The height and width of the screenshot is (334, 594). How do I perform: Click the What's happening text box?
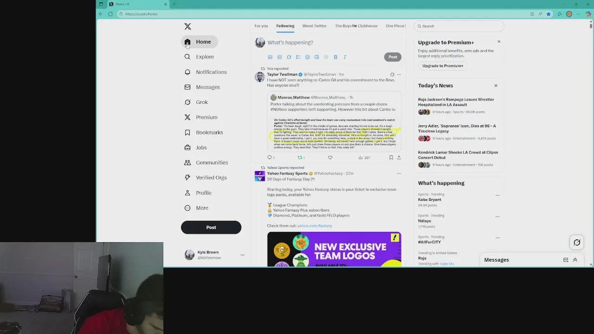334,43
